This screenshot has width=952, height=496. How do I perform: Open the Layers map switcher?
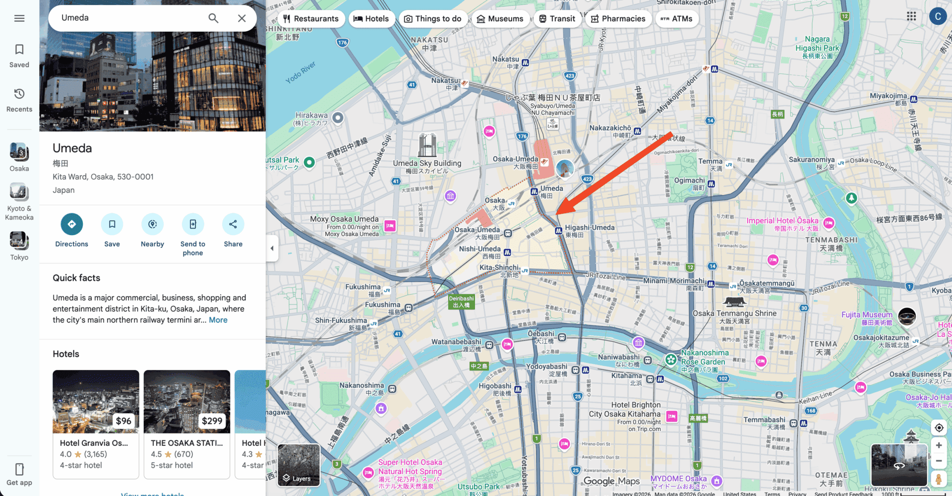tap(298, 465)
